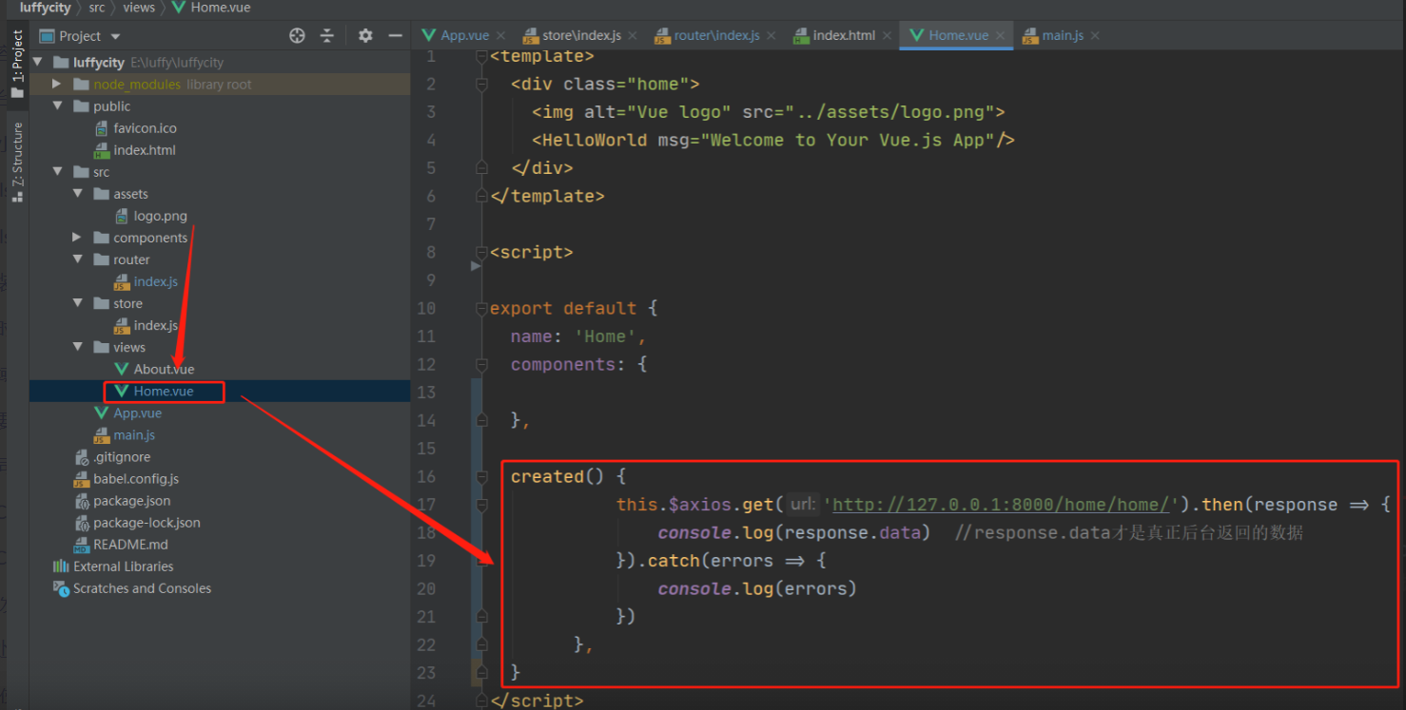Collapse the store folder
Screen dimensions: 1406x710
tap(78, 303)
